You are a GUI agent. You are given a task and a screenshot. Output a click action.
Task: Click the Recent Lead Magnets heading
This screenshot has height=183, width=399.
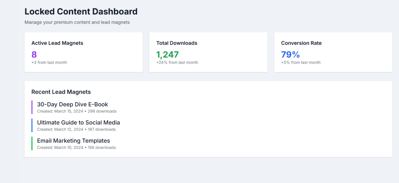tap(61, 92)
